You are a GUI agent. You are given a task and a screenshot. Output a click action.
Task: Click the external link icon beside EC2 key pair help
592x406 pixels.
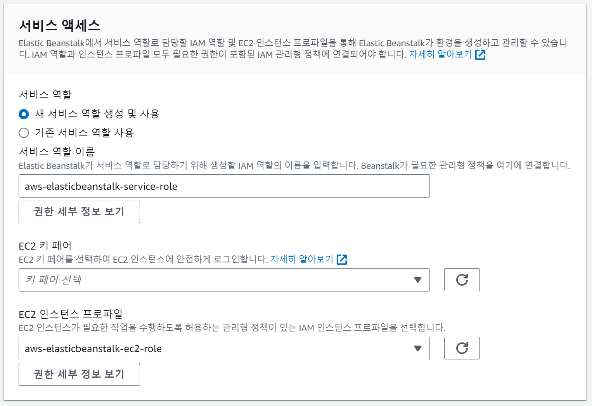pos(342,259)
